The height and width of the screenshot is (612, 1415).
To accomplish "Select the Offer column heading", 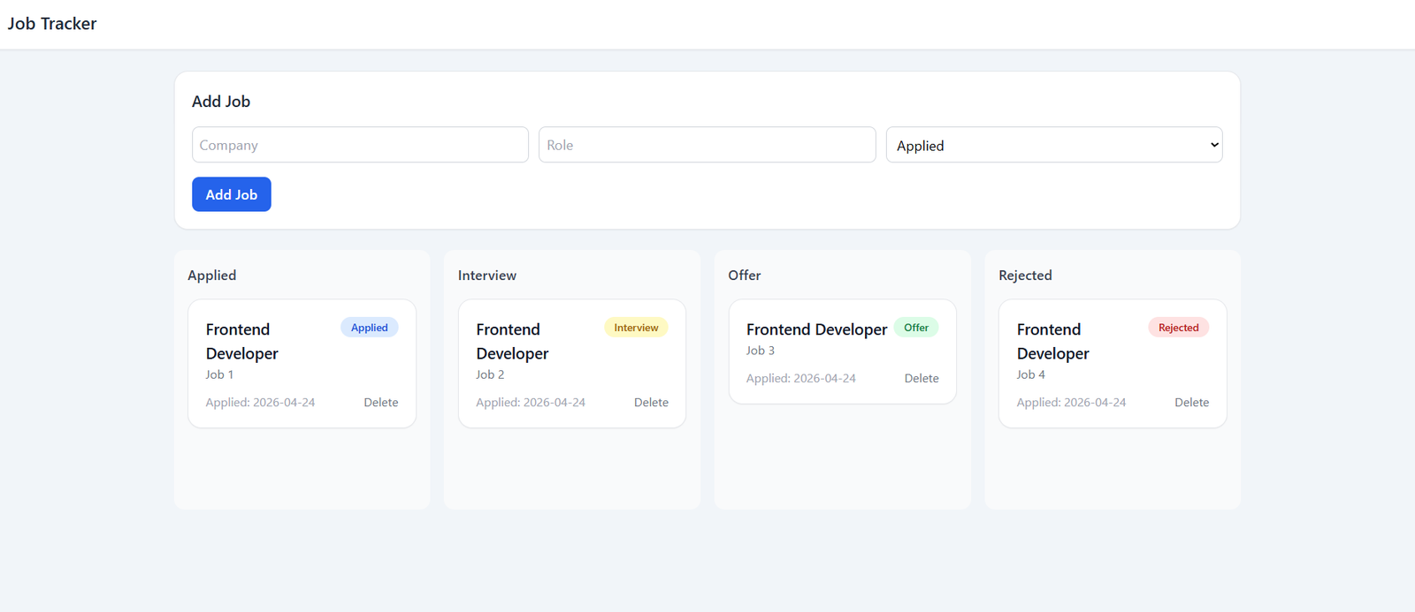I will tap(745, 276).
